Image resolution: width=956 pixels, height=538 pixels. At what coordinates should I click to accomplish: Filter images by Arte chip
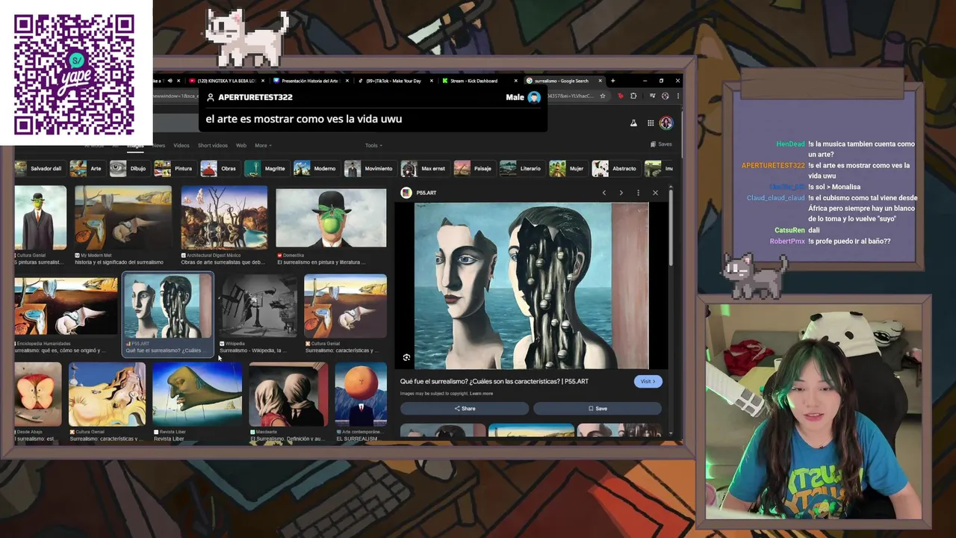[87, 169]
